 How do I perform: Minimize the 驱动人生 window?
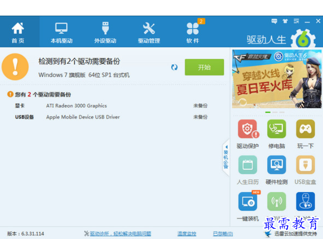pyautogui.click(x=307, y=21)
